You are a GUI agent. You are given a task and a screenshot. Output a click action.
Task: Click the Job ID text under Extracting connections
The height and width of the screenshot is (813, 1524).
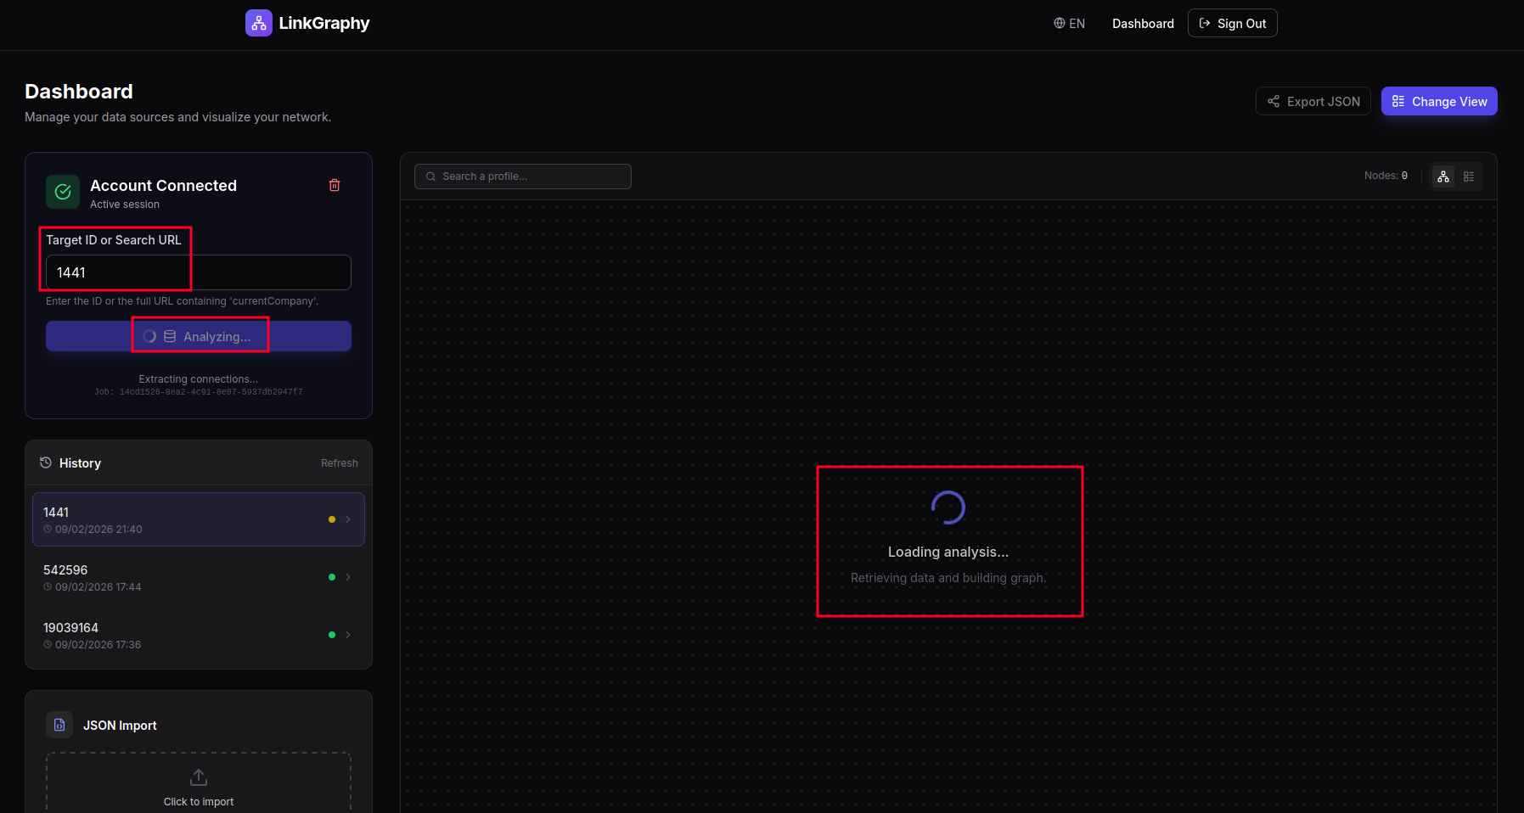point(199,392)
